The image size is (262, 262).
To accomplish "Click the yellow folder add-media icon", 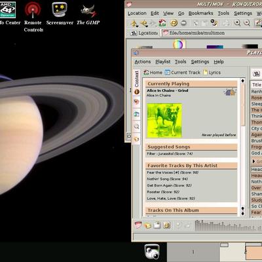I will [x=147, y=225].
